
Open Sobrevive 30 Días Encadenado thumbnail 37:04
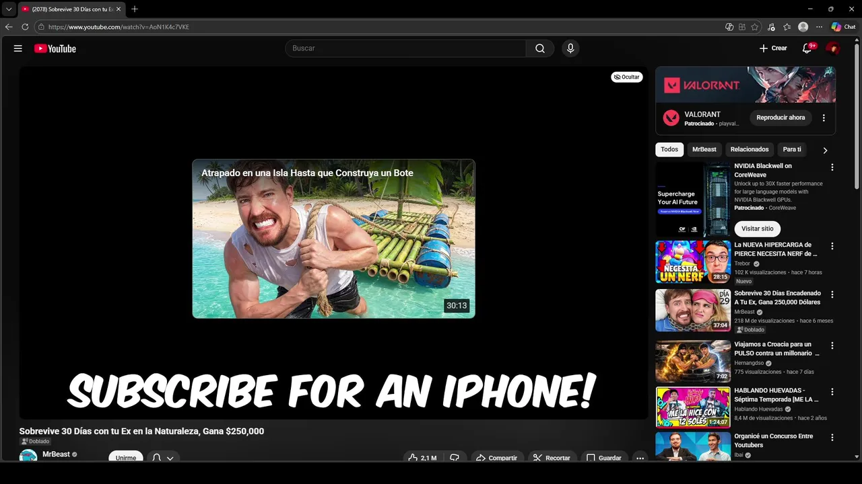tap(693, 311)
